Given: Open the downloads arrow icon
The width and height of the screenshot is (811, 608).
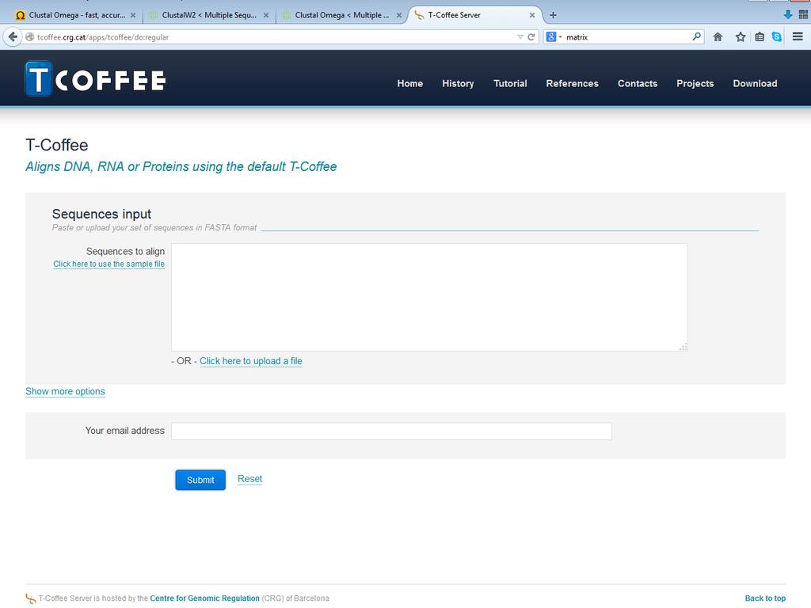Looking at the screenshot, I should [788, 15].
